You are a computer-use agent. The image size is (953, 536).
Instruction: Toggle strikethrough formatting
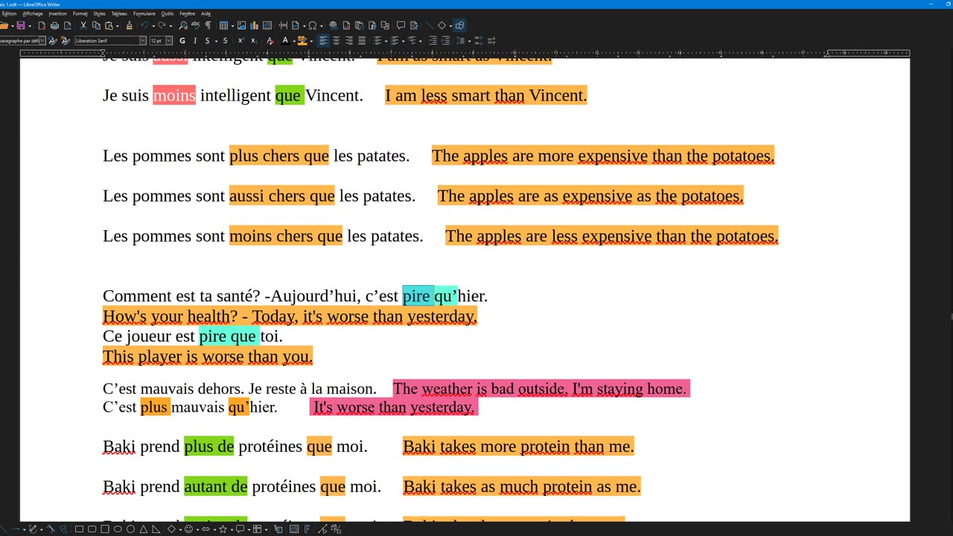click(x=225, y=41)
